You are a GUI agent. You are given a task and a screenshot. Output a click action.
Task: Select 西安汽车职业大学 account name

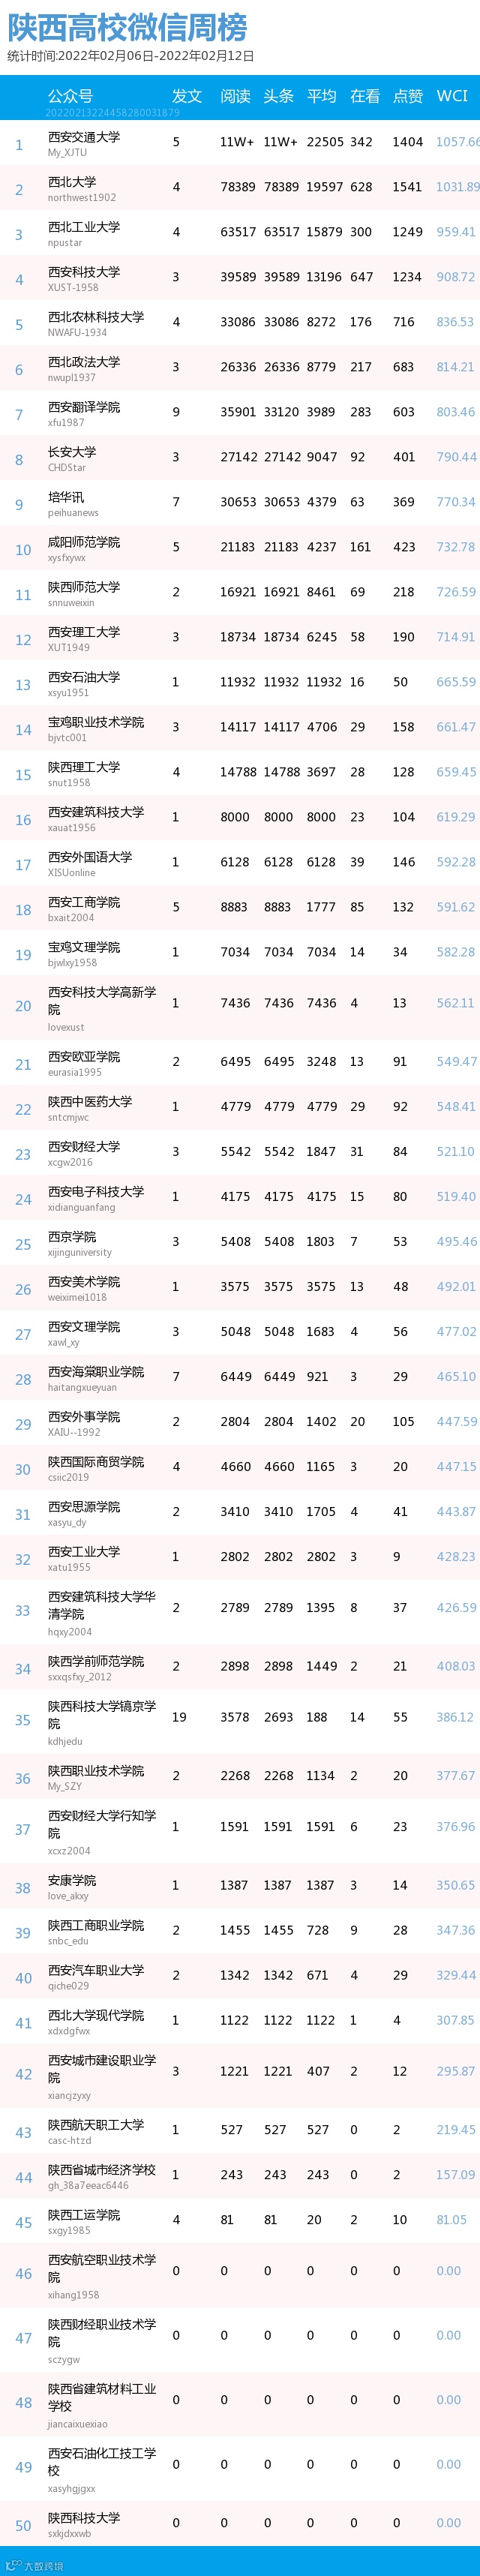pyautogui.click(x=96, y=1970)
